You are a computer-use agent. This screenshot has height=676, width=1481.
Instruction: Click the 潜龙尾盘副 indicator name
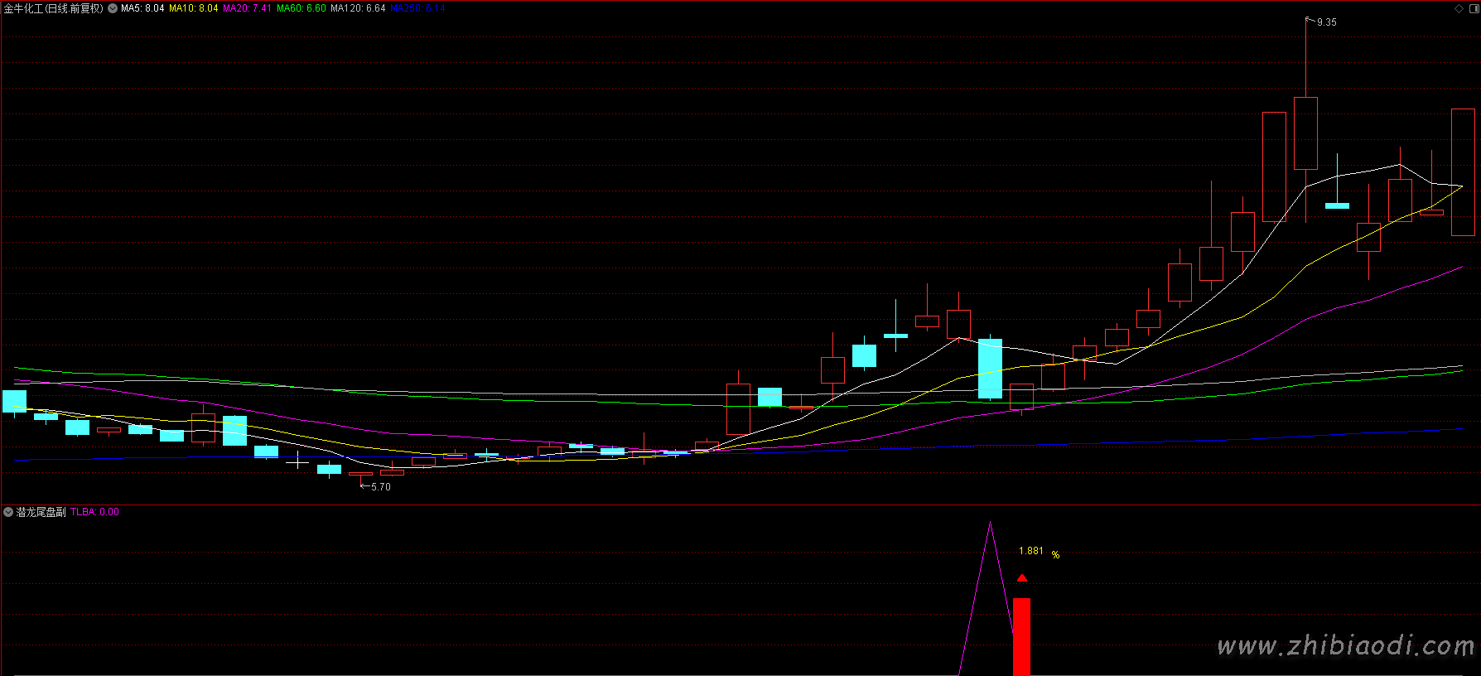click(41, 512)
